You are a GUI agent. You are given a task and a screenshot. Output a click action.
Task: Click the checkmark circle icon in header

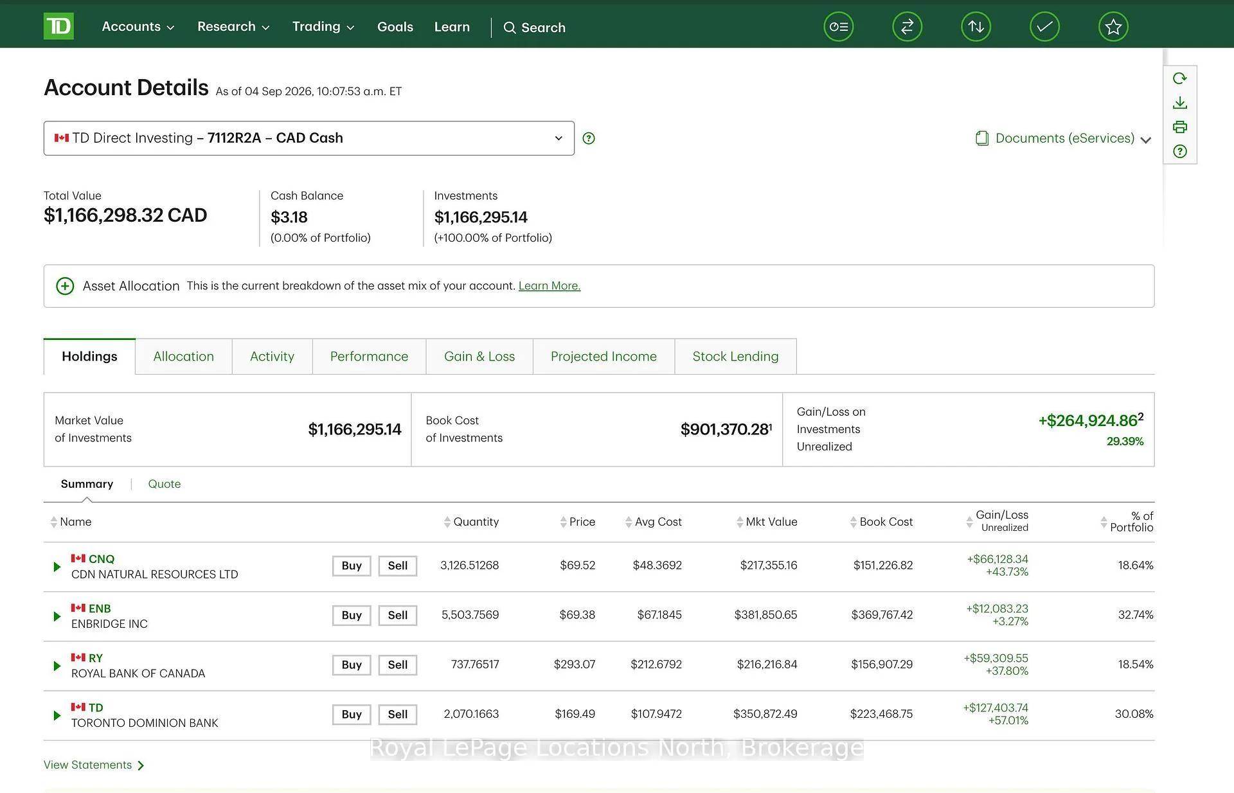coord(1044,27)
